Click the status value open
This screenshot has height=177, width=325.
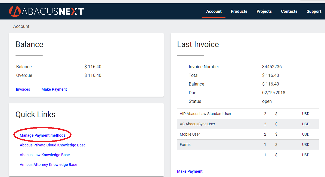(x=267, y=101)
